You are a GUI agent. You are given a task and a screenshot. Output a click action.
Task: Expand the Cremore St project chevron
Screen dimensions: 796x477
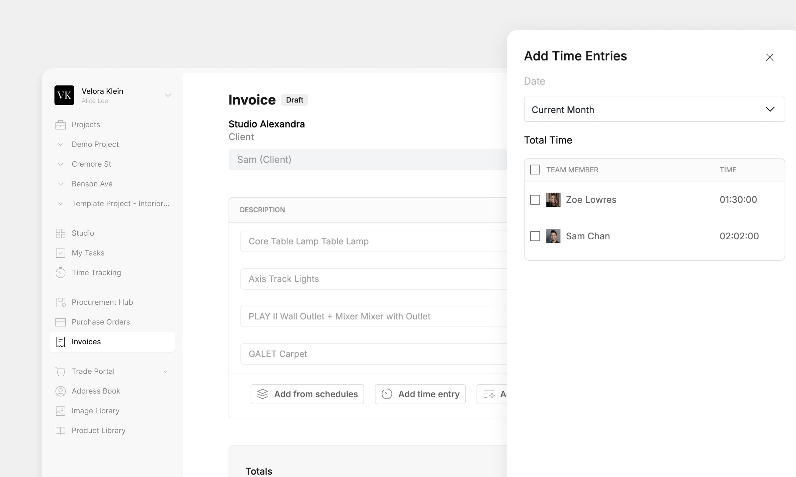(61, 164)
